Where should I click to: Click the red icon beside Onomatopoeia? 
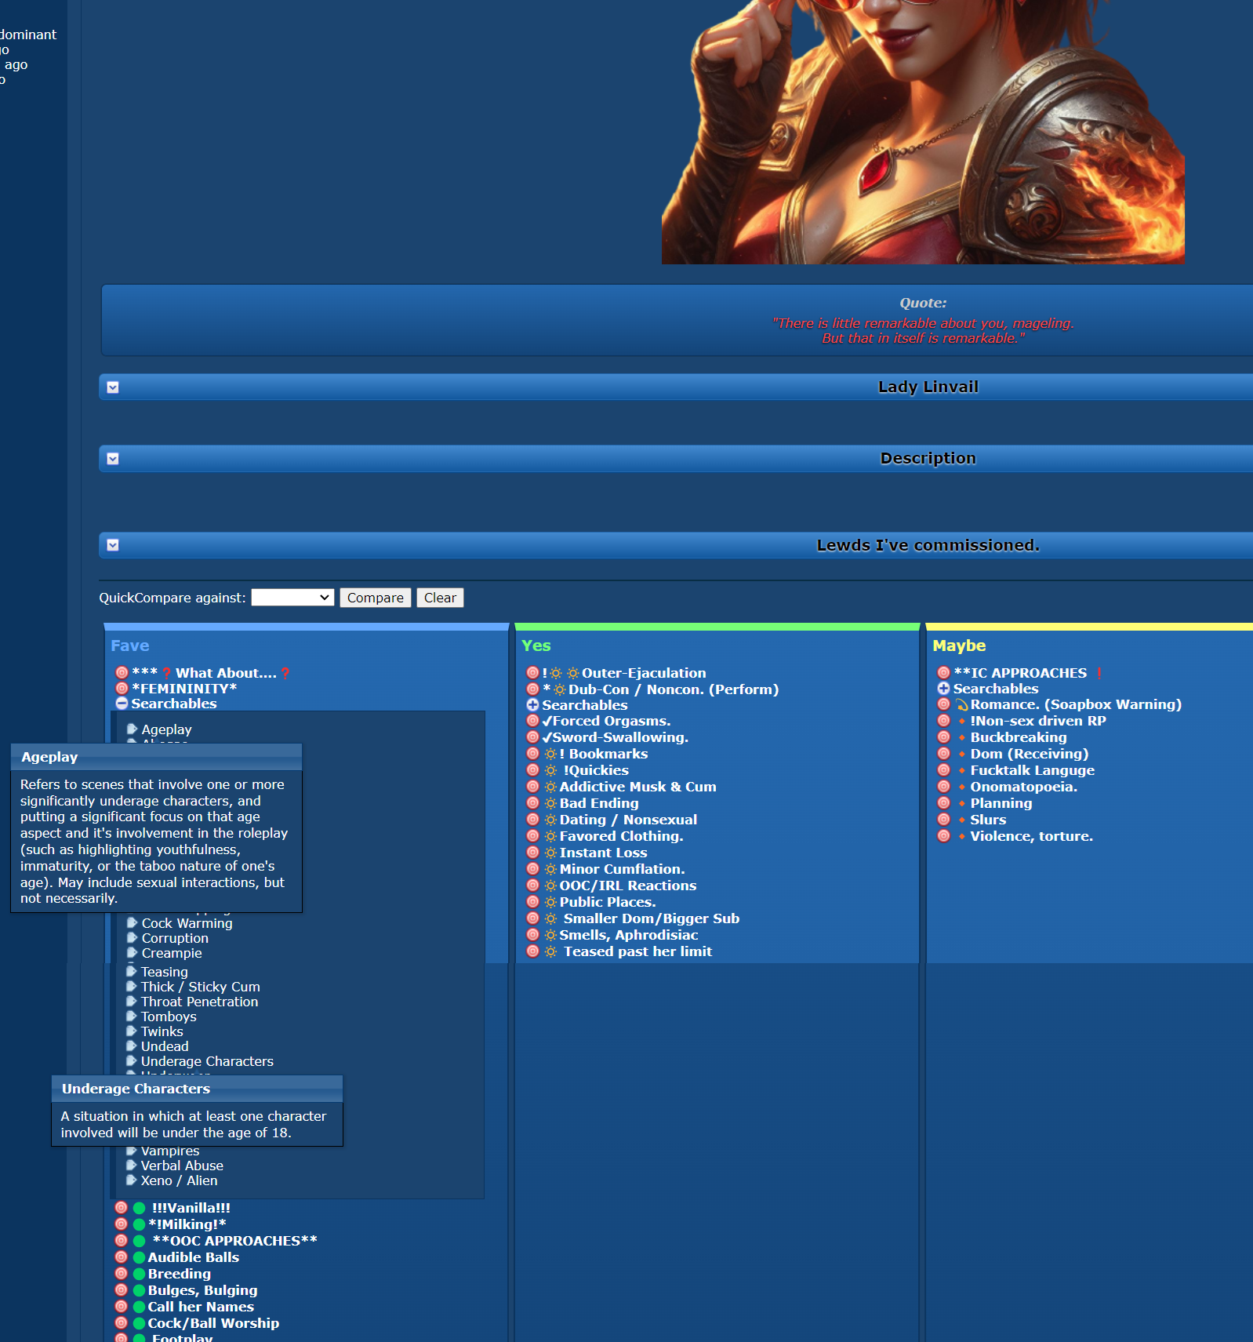pyautogui.click(x=943, y=787)
